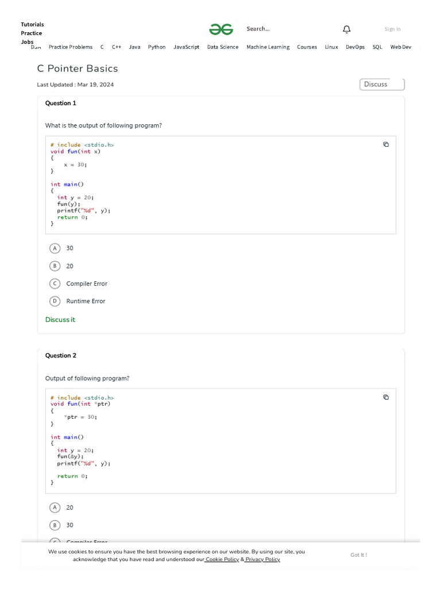The image size is (441, 589).
Task: Choose Runtime Error option in Question 1
Action: coord(55,301)
